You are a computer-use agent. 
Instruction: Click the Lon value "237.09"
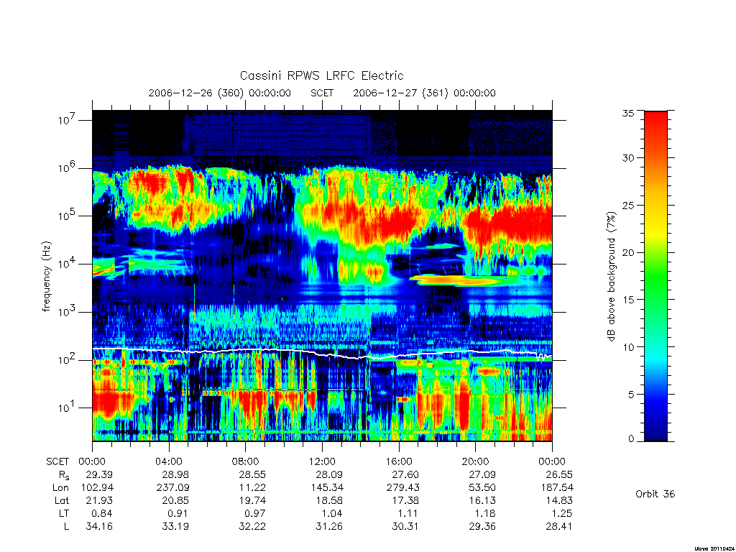click(x=172, y=488)
